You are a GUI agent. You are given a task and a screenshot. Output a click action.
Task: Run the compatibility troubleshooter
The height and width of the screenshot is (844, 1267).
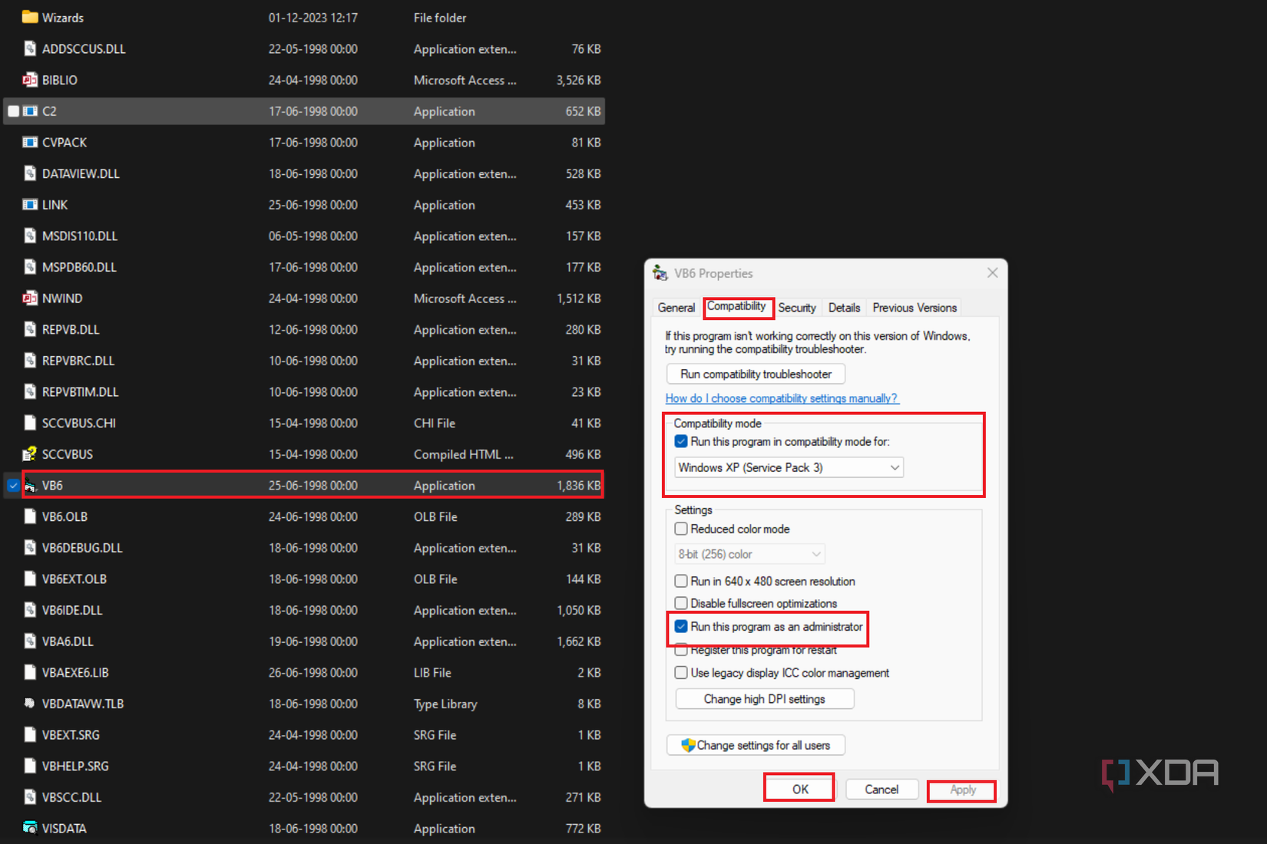click(x=755, y=374)
